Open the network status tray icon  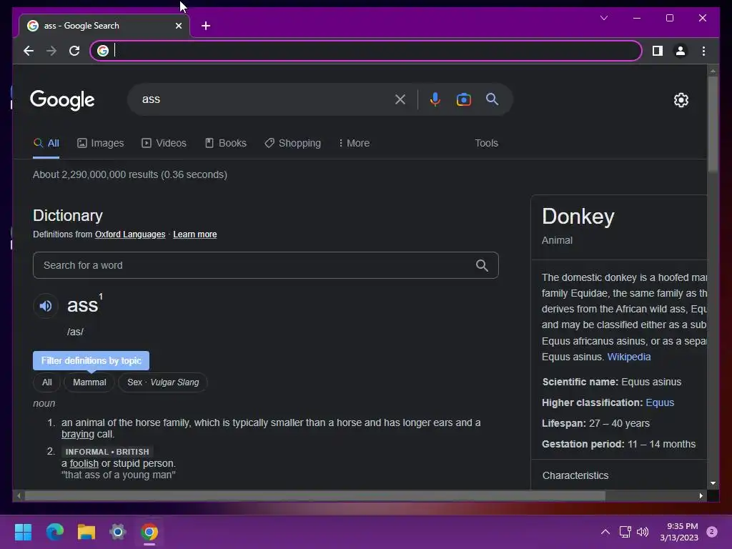click(x=625, y=532)
